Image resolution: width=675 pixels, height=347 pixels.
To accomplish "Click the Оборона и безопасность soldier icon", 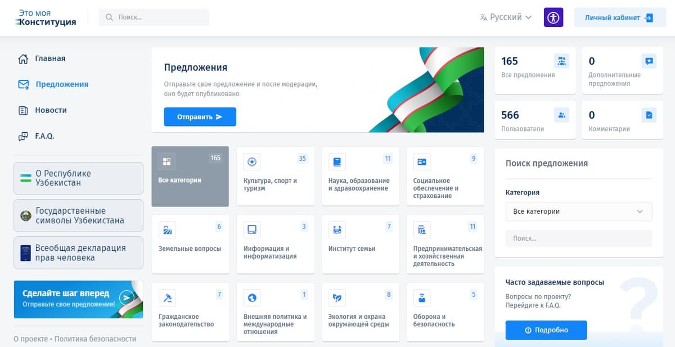I will click(422, 298).
